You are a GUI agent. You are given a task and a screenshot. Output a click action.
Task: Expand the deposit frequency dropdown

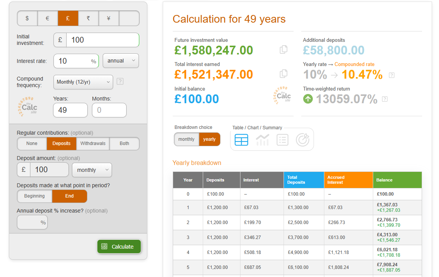(x=92, y=170)
